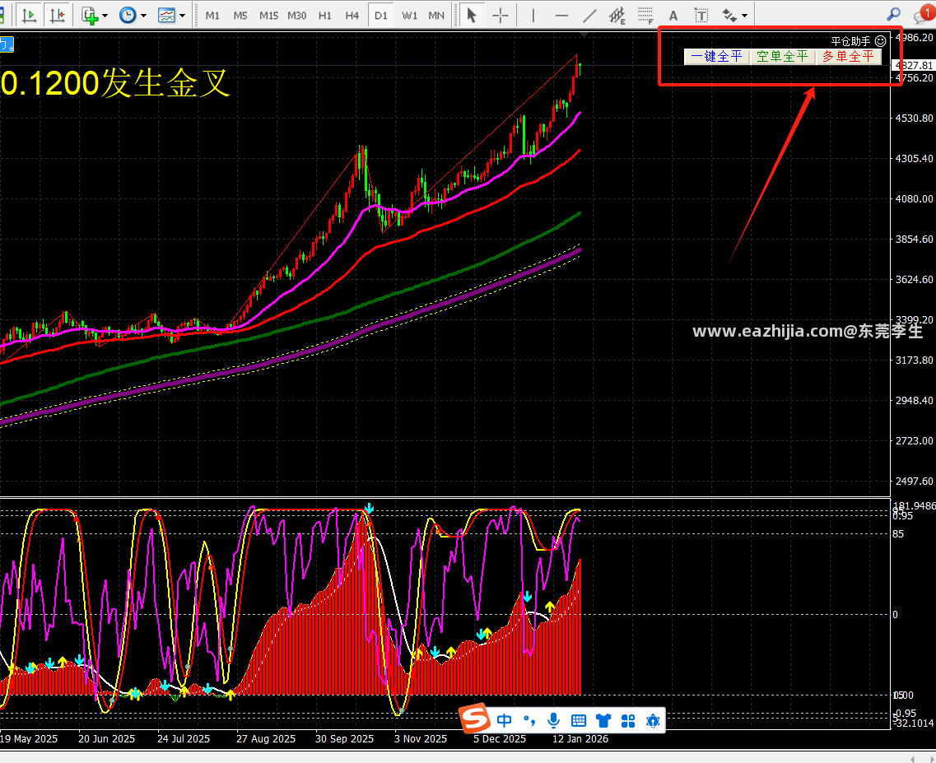Open the search magnifier
This screenshot has height=763, width=936.
894,14
